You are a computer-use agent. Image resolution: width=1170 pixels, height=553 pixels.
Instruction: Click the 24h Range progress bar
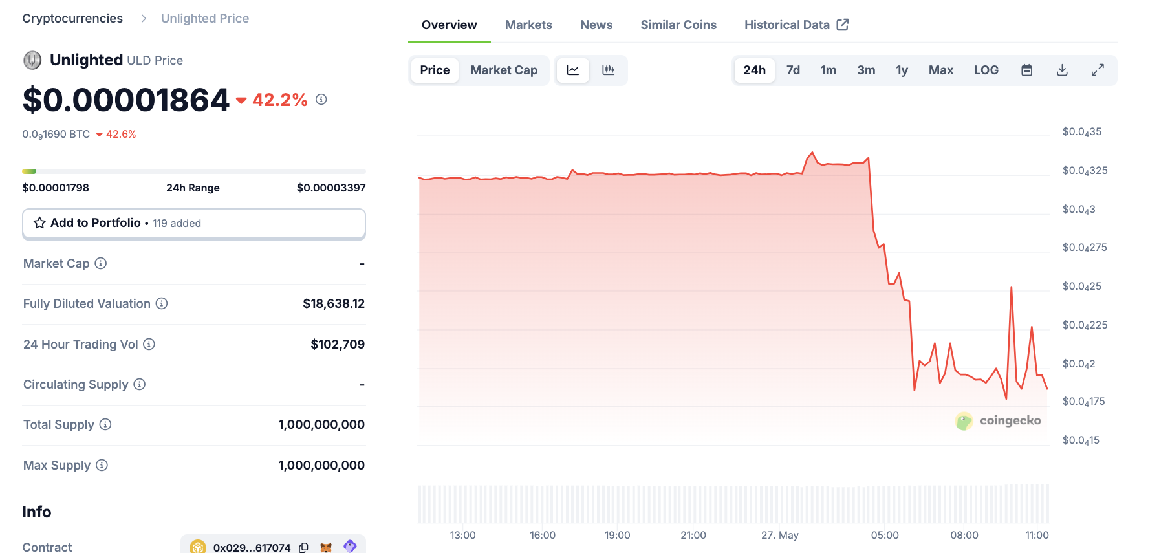pos(194,171)
